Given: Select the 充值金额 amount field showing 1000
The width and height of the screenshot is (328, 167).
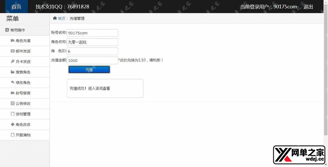Looking at the screenshot, I should tap(92, 60).
